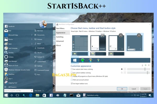Open the Switching section

pos(60,37)
